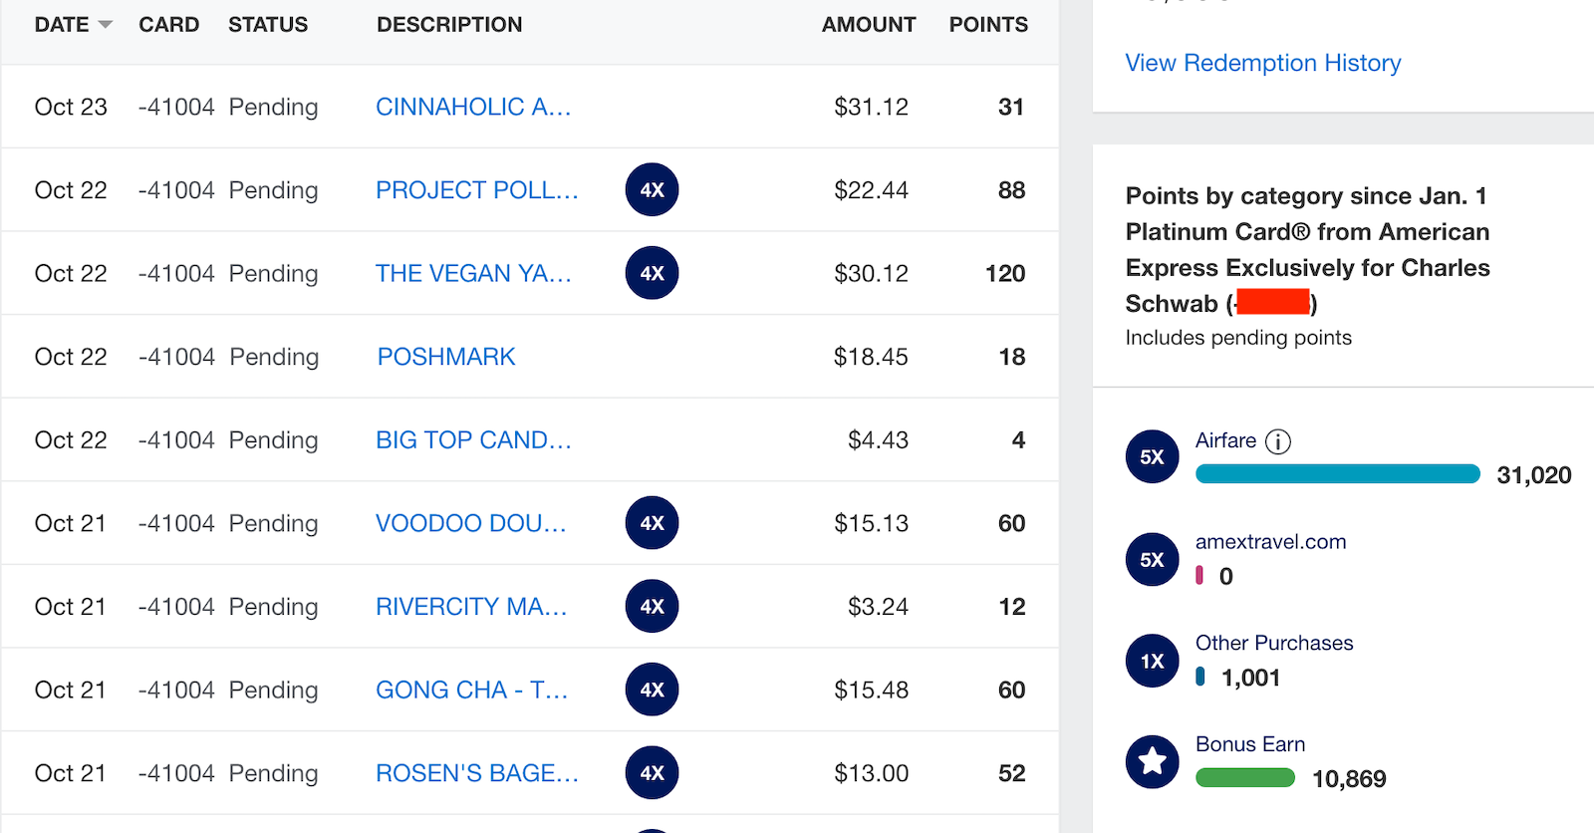Click the 4X multiplier badge beside PROJECT POLL
1594x833 pixels.
click(x=652, y=189)
